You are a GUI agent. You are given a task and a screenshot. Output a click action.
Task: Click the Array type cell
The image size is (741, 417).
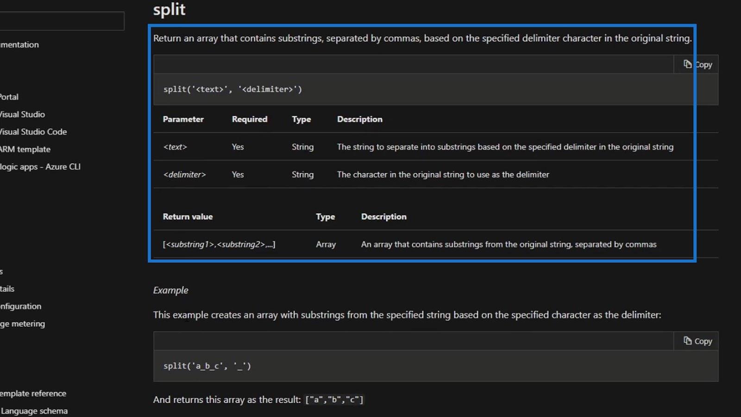pyautogui.click(x=326, y=244)
